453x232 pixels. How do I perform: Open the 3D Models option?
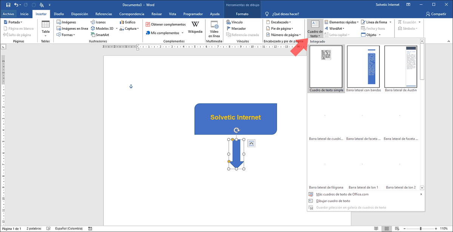click(x=102, y=28)
